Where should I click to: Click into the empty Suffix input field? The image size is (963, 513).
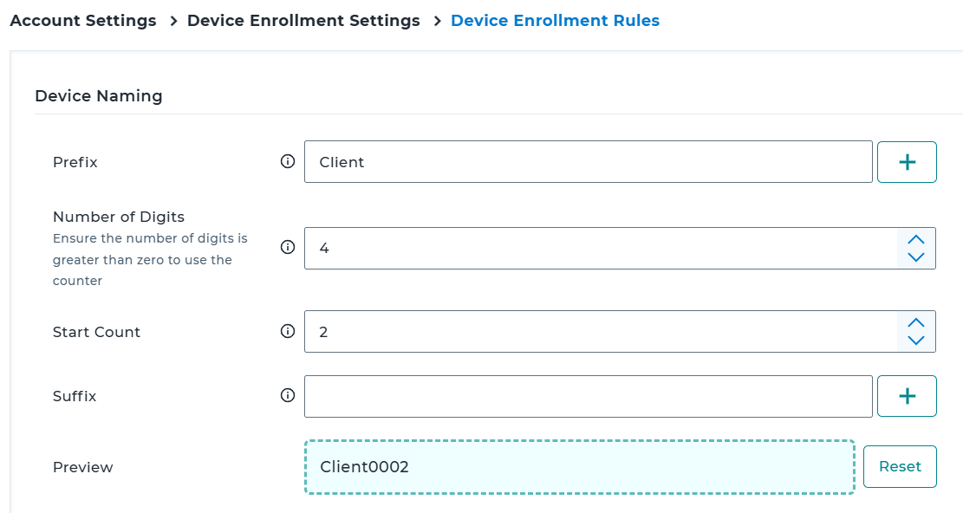pyautogui.click(x=588, y=396)
